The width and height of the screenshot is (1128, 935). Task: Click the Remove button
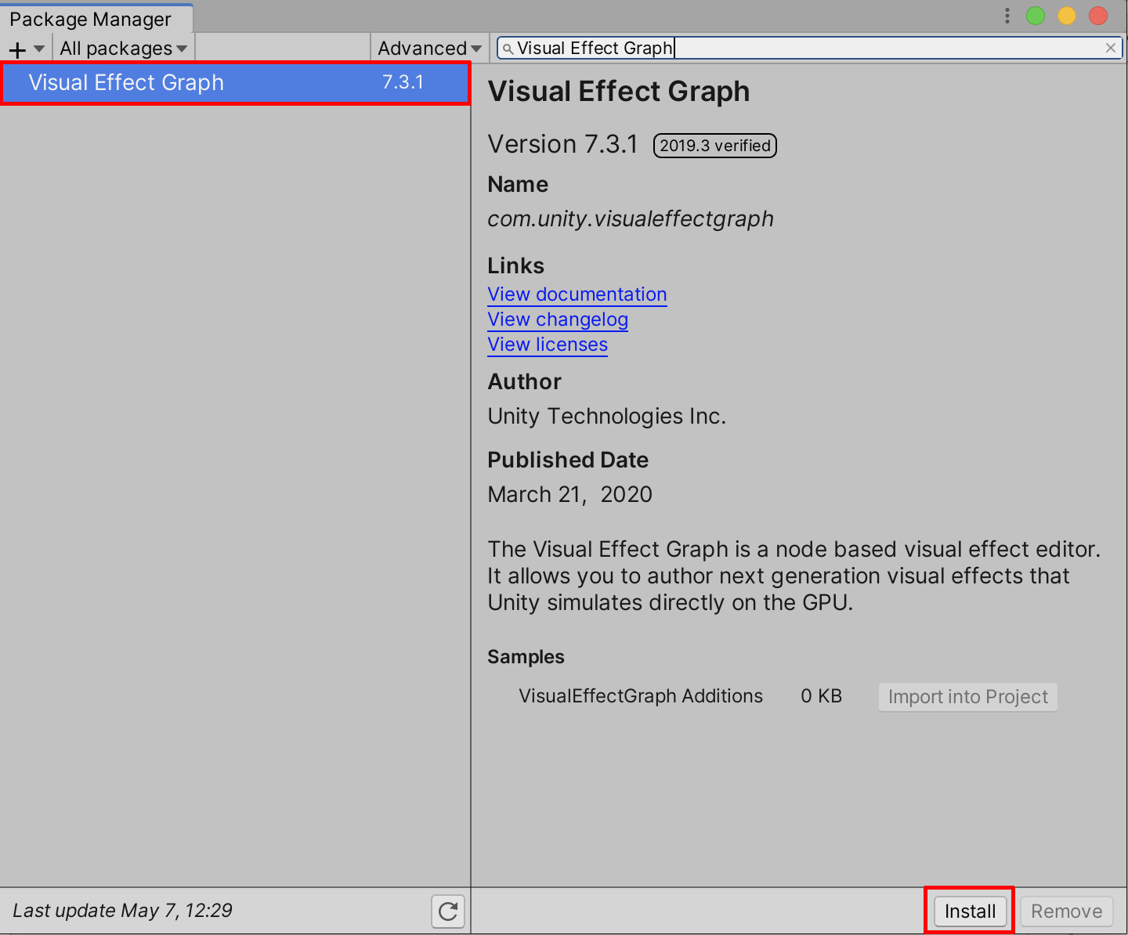pos(1066,911)
